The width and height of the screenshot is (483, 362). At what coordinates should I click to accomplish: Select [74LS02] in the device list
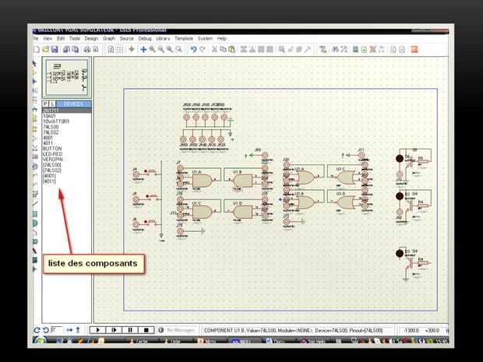(52, 170)
